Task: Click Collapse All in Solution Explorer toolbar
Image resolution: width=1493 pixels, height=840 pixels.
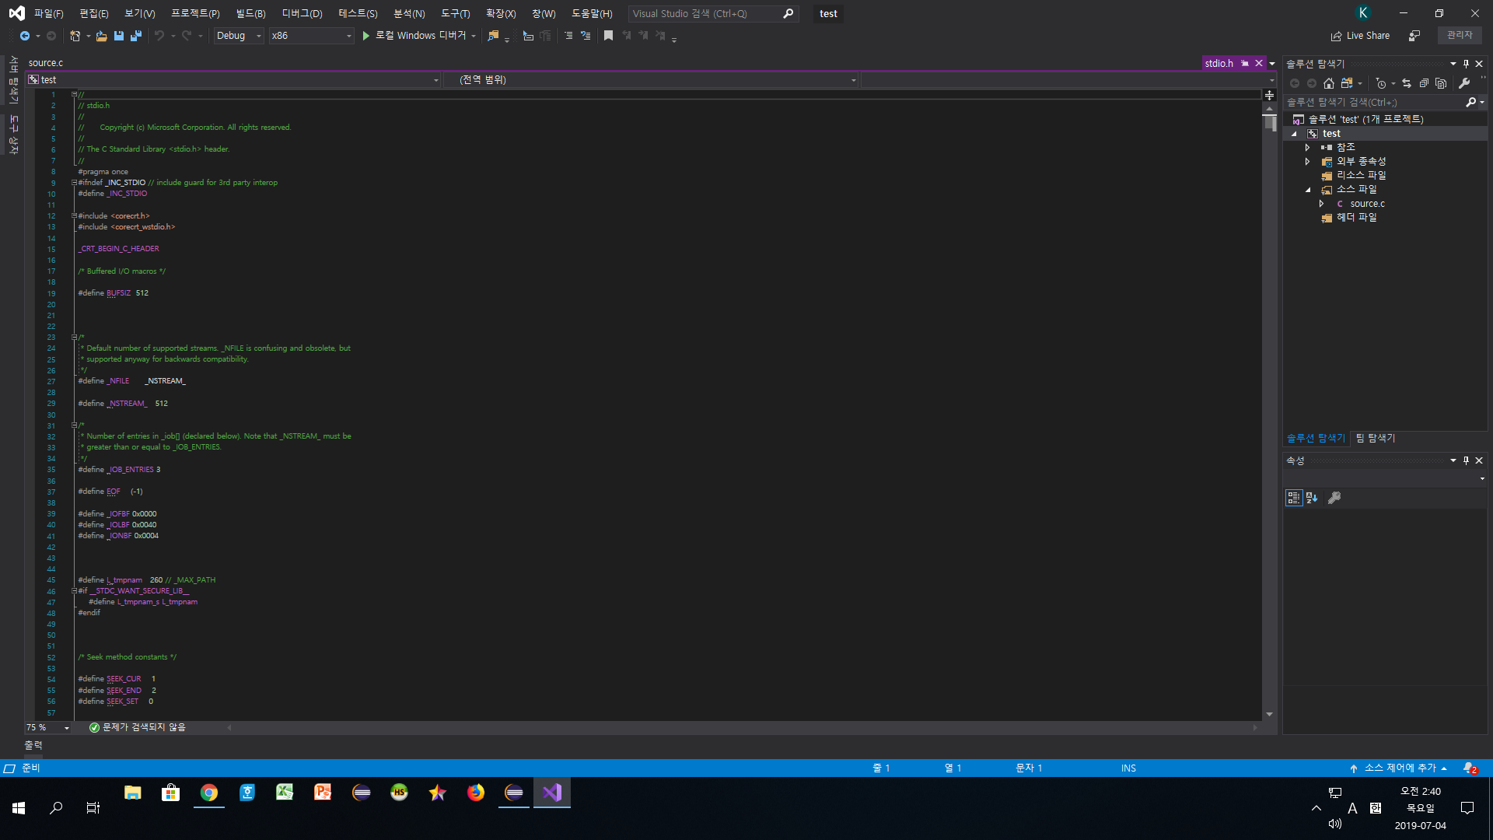Action: click(x=1423, y=83)
